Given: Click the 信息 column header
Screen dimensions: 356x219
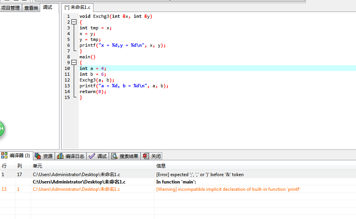Looking at the screenshot, I should pos(255,166).
